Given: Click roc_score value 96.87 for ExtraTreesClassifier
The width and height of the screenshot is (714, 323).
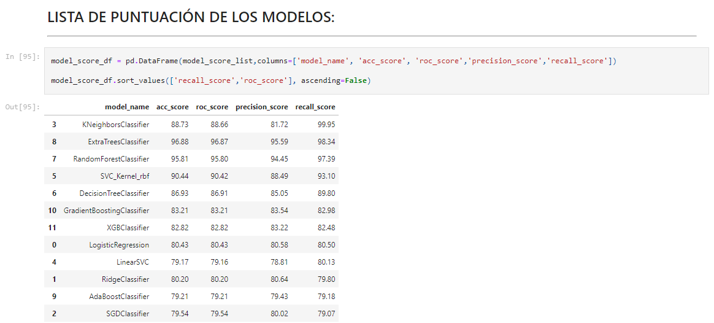Looking at the screenshot, I should click(220, 142).
